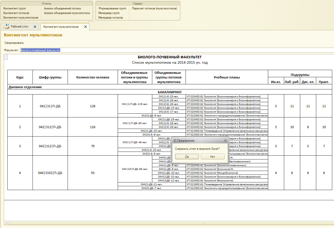Open Менеджер потоков
This screenshot has width=334, height=228.
(111, 18)
